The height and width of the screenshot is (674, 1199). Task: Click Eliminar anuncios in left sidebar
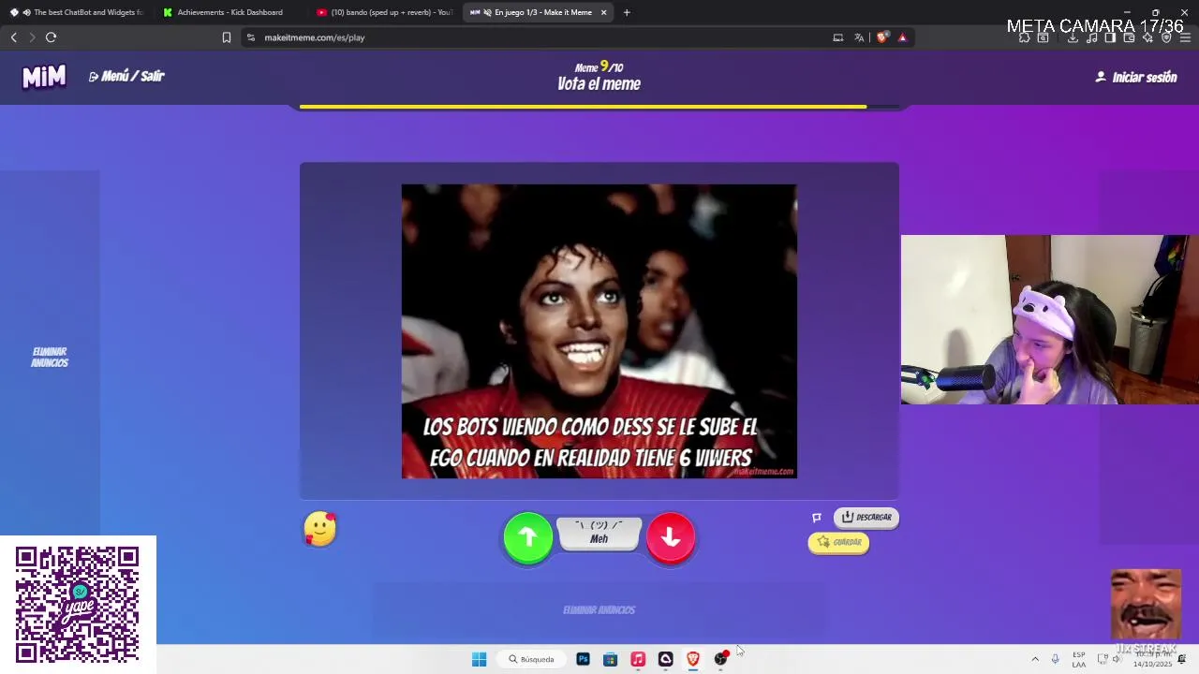pos(50,358)
